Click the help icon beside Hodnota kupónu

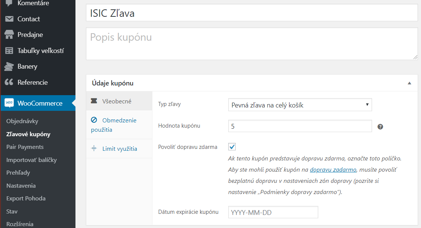(380, 127)
